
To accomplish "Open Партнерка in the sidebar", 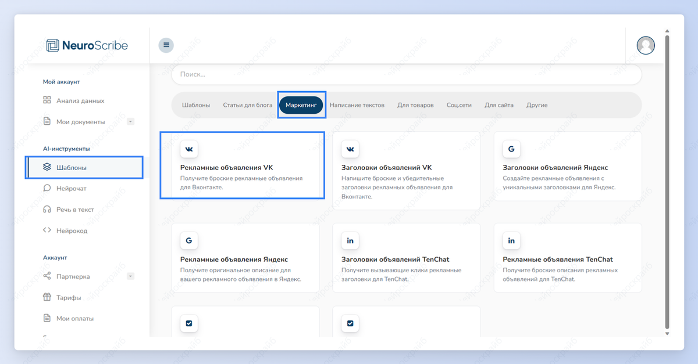I will point(73,277).
